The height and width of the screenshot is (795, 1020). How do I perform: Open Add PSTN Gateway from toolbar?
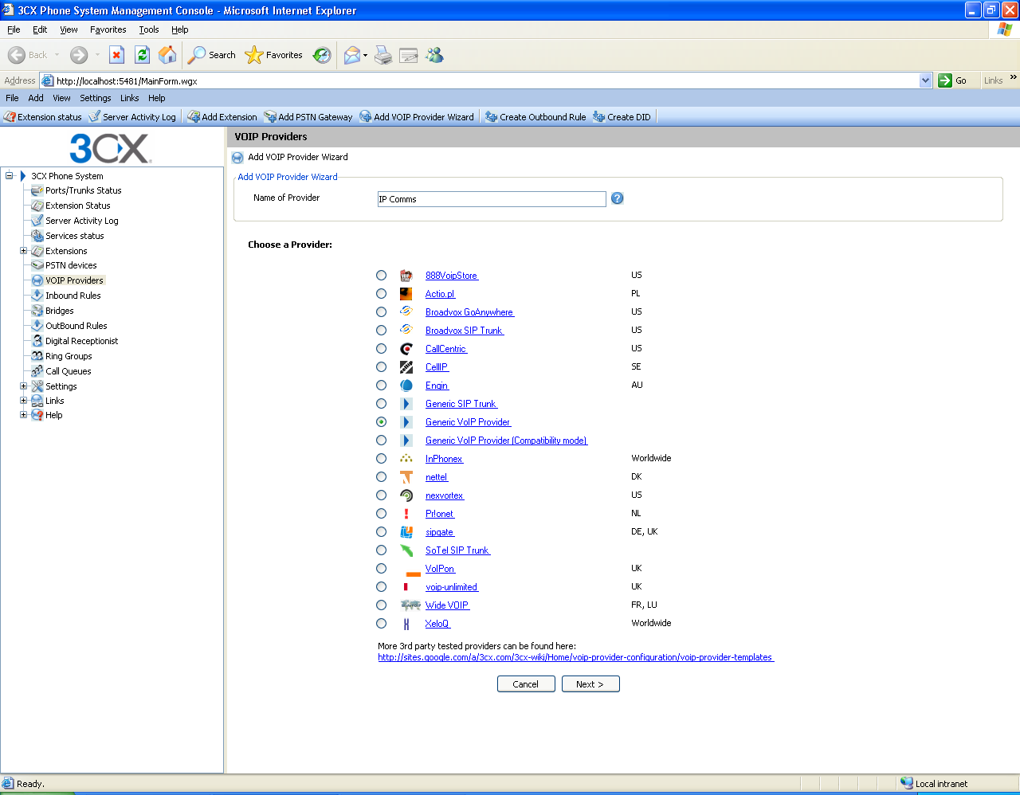tap(270, 117)
